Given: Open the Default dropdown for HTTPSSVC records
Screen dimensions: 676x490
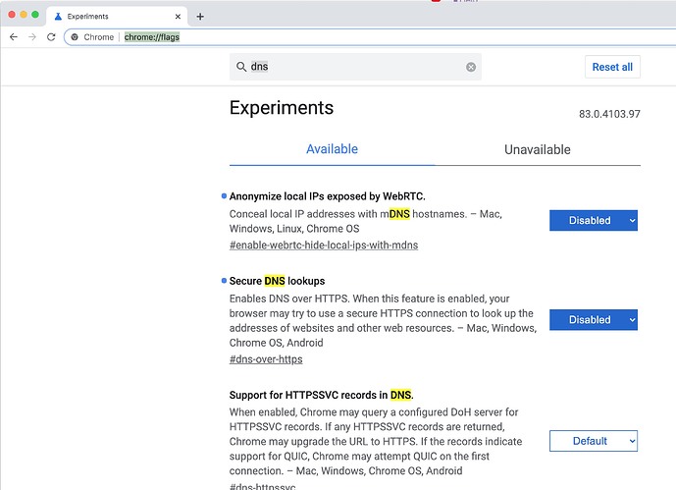Looking at the screenshot, I should [x=594, y=441].
